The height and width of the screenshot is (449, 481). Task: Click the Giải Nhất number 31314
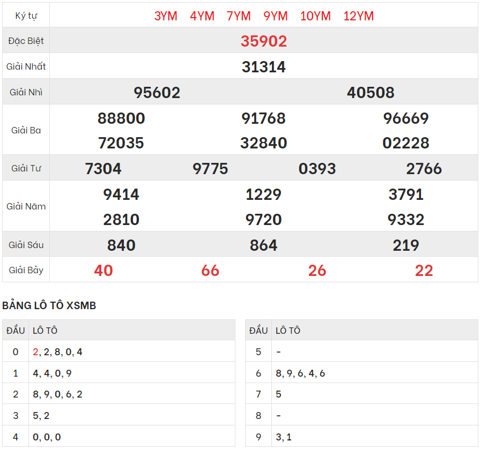pos(263,67)
